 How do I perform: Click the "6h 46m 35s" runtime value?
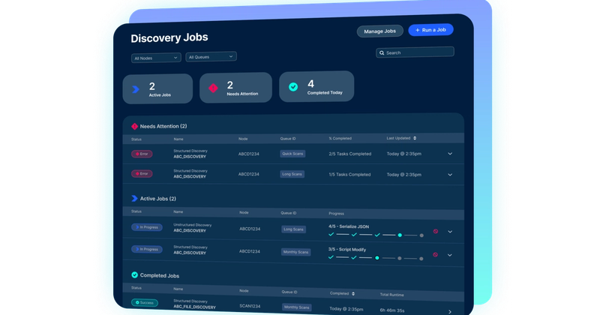(391, 310)
